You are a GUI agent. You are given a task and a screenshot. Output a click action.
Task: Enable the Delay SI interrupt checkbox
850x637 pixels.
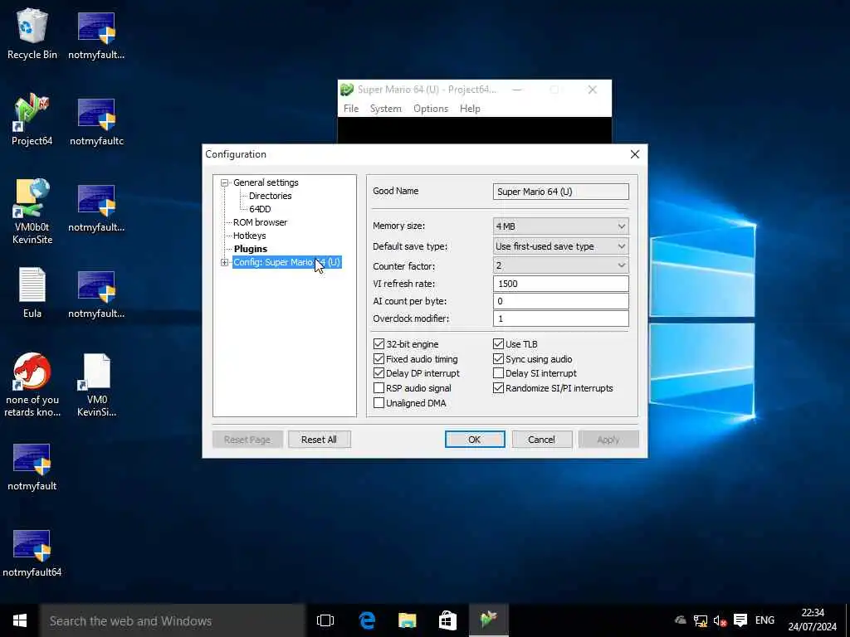(x=498, y=373)
